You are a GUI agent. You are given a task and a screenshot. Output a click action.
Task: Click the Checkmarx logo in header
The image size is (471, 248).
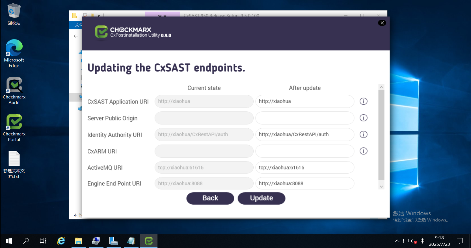101,32
